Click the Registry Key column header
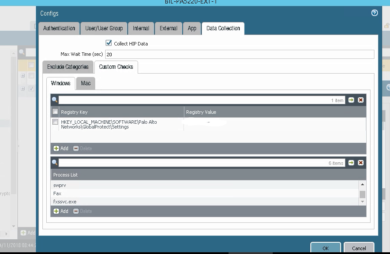 pos(121,112)
